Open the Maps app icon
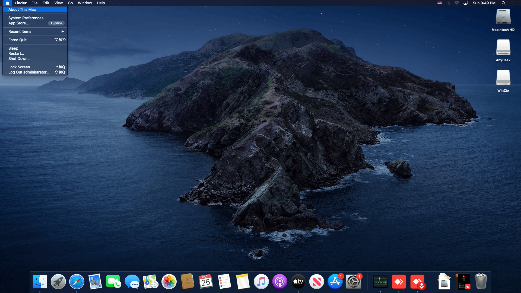 (x=150, y=282)
